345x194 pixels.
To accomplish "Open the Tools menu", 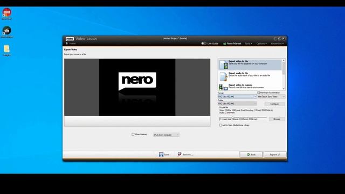I will (x=249, y=44).
